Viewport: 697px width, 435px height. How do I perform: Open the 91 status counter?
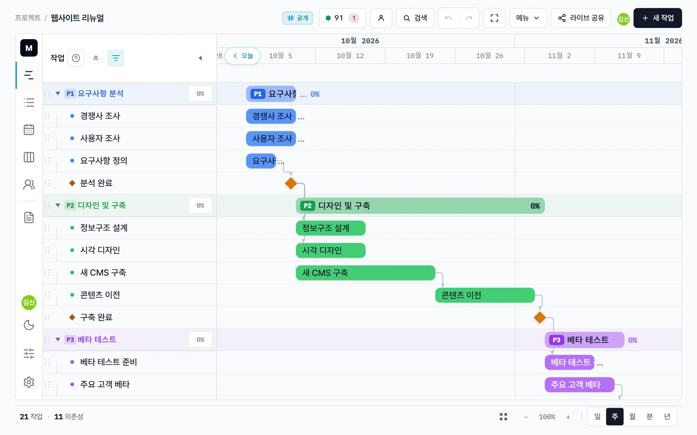coord(342,18)
